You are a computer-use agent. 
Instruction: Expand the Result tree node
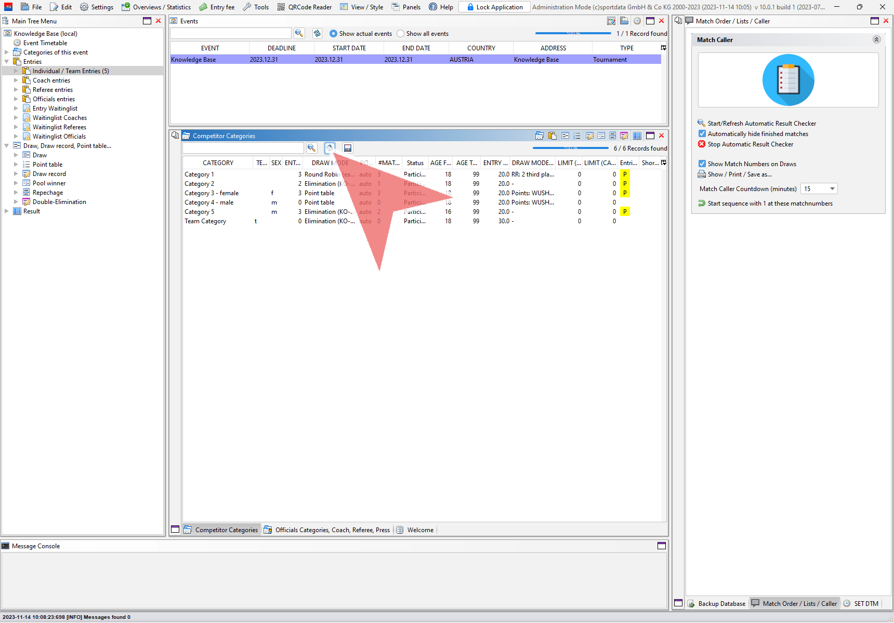tap(7, 211)
